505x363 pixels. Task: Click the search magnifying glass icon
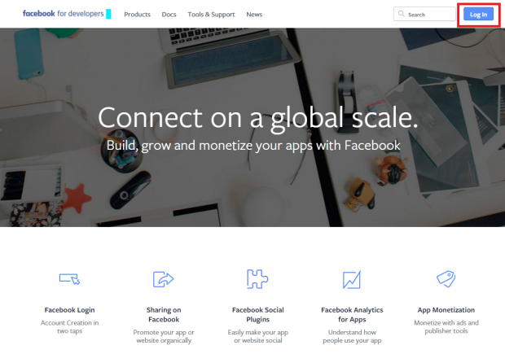(x=402, y=14)
